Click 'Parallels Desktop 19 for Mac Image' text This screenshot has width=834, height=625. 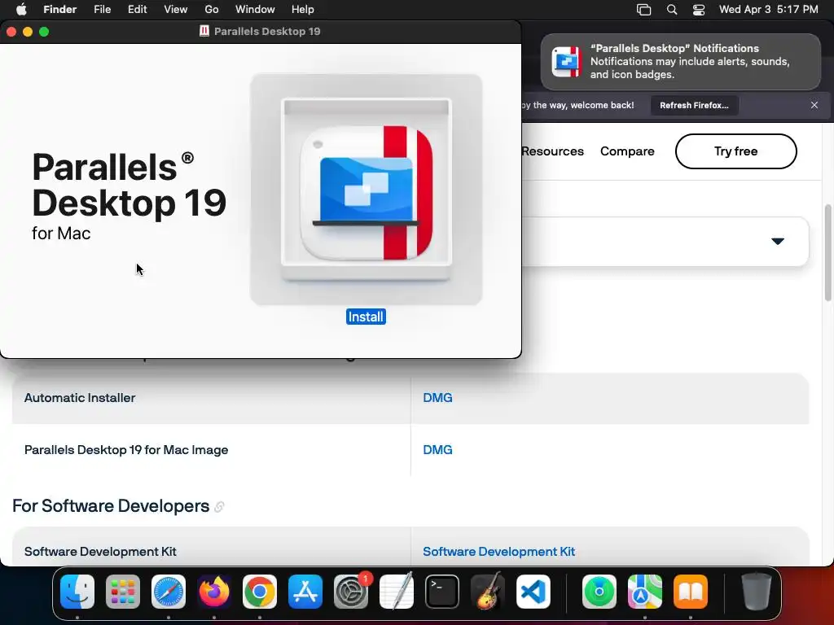click(x=126, y=449)
